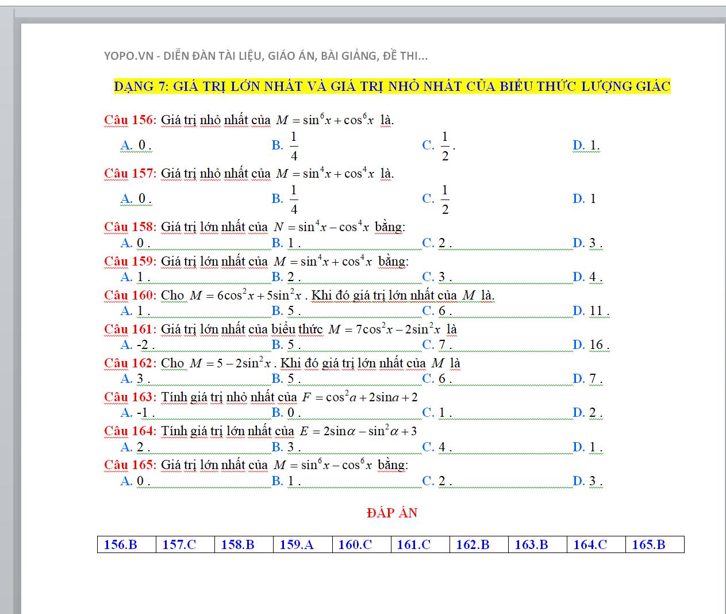Click the 156.B answer table cell
726x614 pixels.
[x=126, y=544]
